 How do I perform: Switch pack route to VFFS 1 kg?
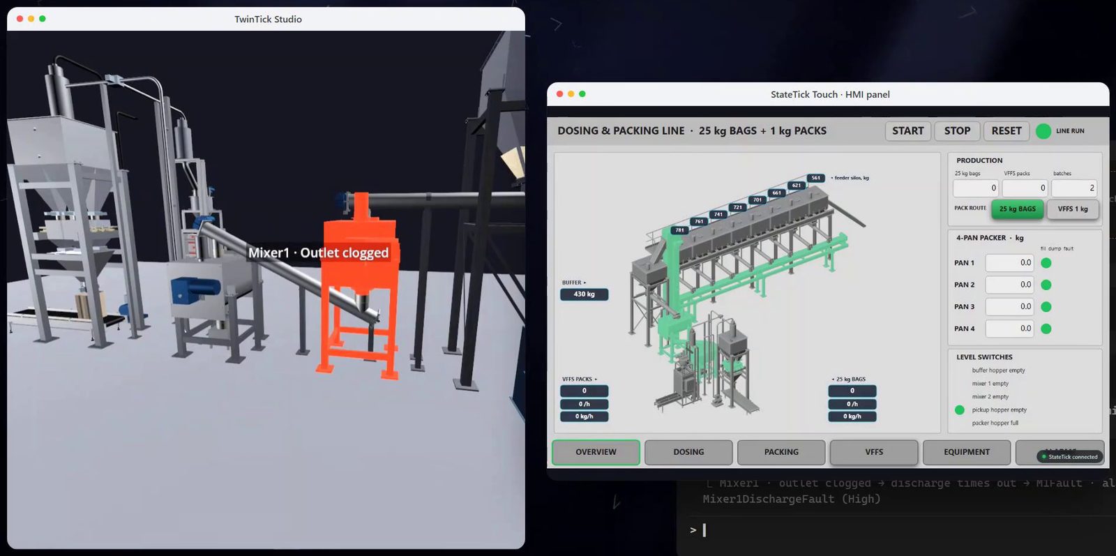pyautogui.click(x=1073, y=209)
